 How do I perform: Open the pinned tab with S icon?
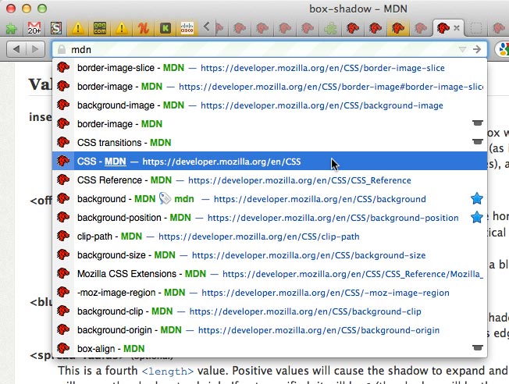click(56, 28)
